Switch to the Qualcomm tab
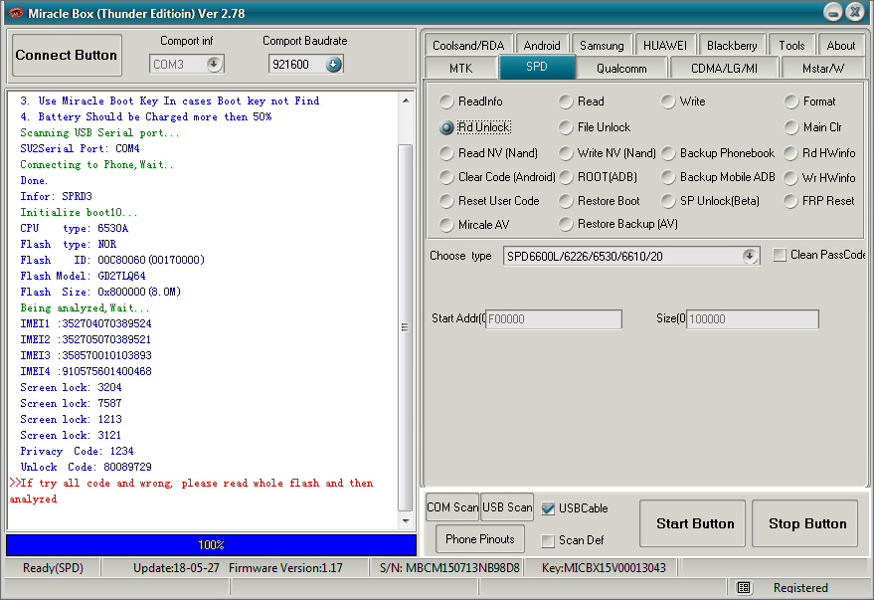This screenshot has width=874, height=600. 621,68
